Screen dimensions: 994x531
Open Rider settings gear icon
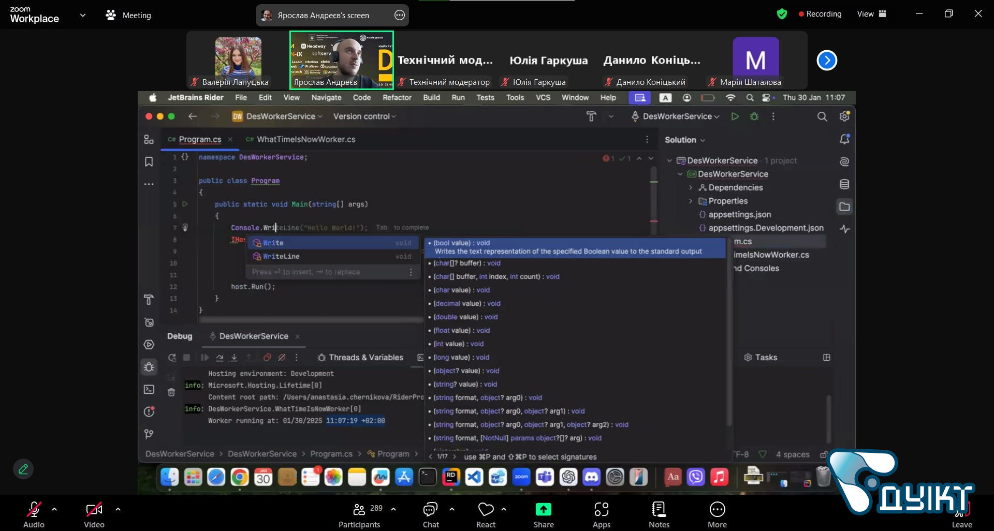(x=844, y=116)
